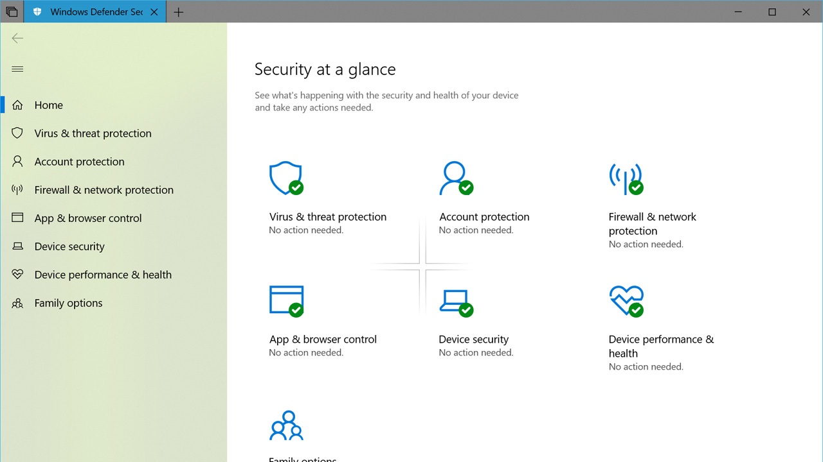Image resolution: width=823 pixels, height=462 pixels.
Task: Open a new tab with the plus button
Action: pos(179,12)
